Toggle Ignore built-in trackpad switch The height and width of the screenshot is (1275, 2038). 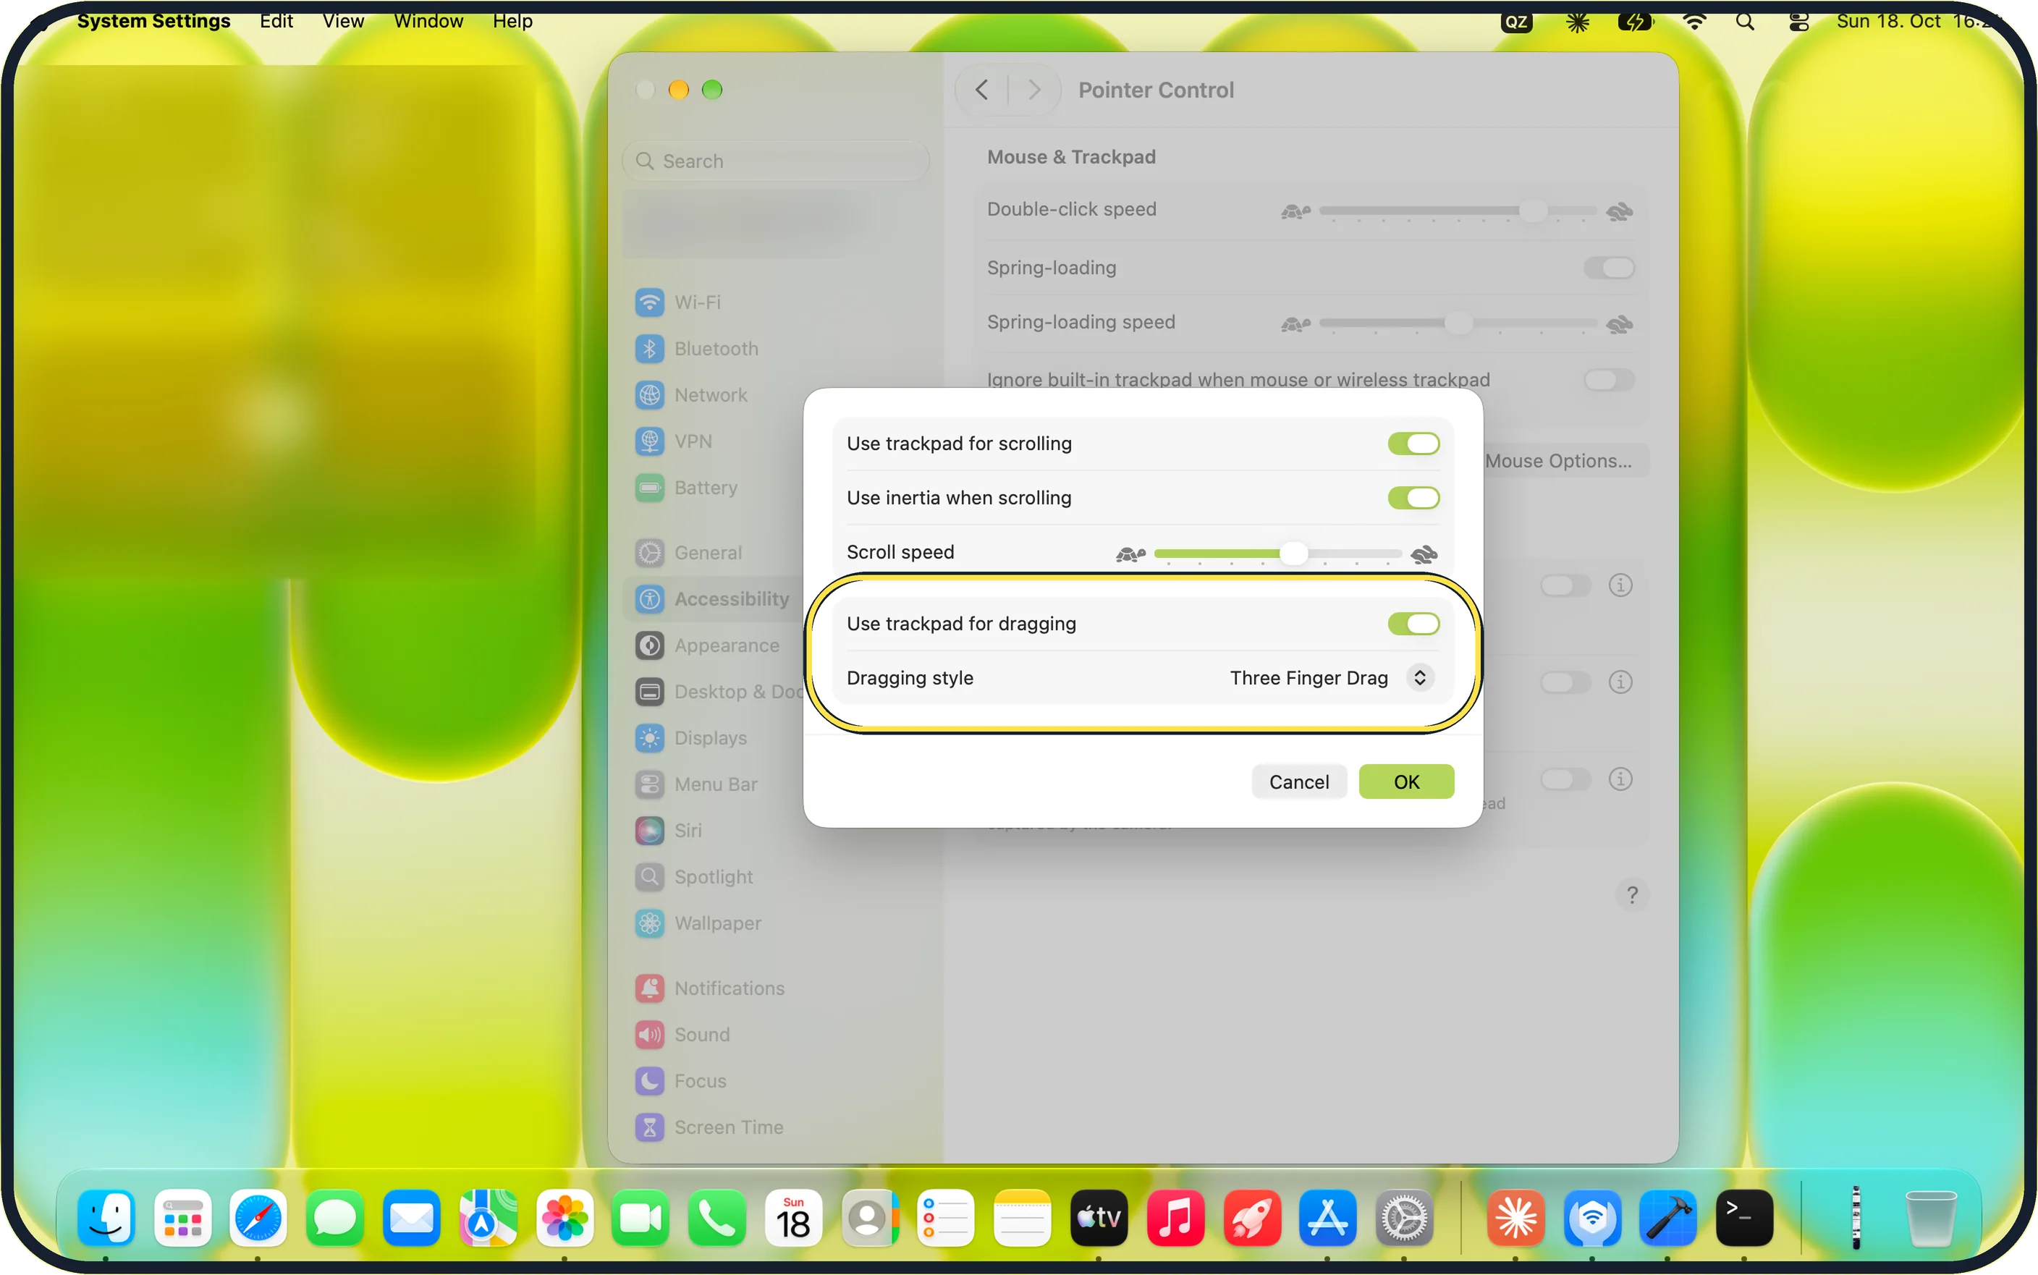point(1609,379)
